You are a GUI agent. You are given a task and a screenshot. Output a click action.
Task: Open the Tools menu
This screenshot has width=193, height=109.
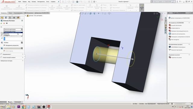[x=41, y=2]
